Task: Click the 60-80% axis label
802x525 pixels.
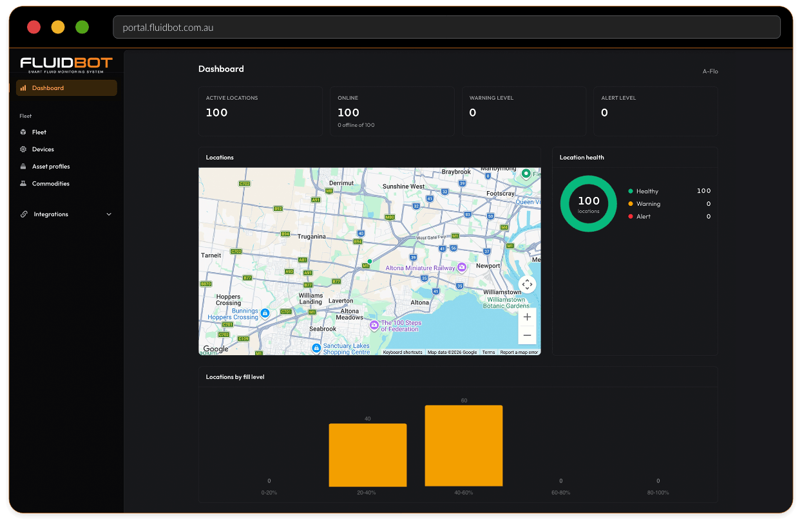Action: 561,493
